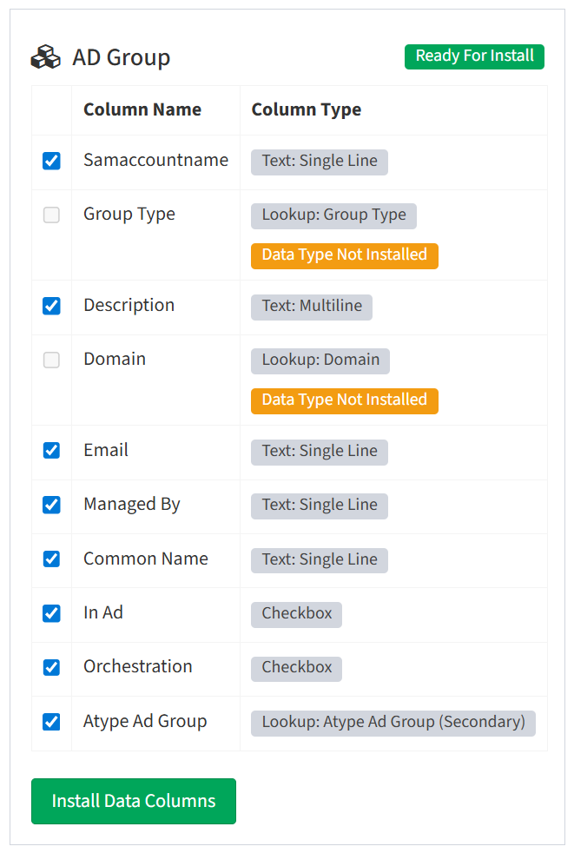Click Data Type Not Installed under Domain
Viewport: 574px width, 853px height.
(x=345, y=401)
